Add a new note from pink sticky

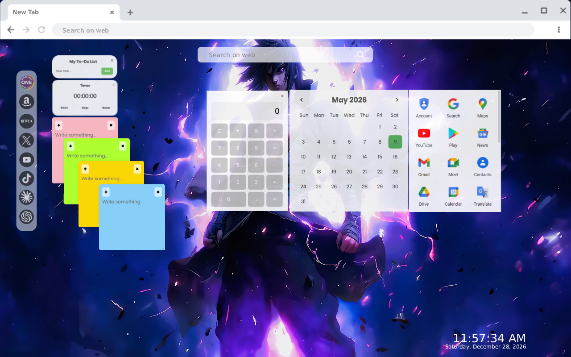click(59, 125)
